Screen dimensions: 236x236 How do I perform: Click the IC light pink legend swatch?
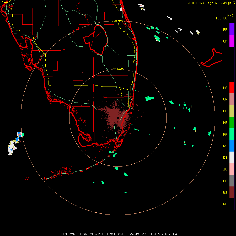(x=232, y=169)
